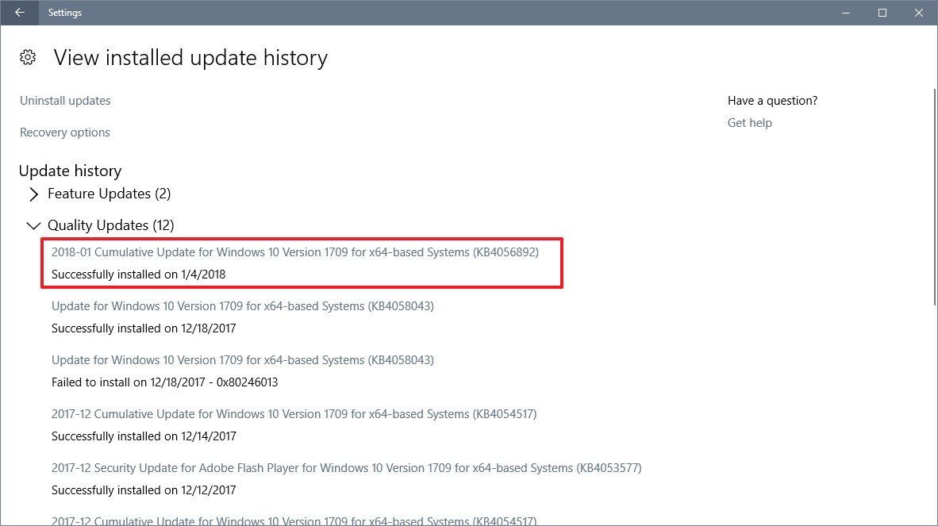Select the 2017-12 Cumulative Update KB4054517
This screenshot has width=938, height=526.
tap(293, 413)
